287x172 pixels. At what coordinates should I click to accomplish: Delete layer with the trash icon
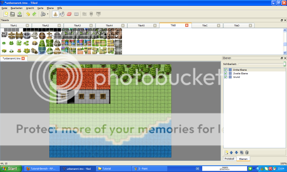click(x=247, y=152)
